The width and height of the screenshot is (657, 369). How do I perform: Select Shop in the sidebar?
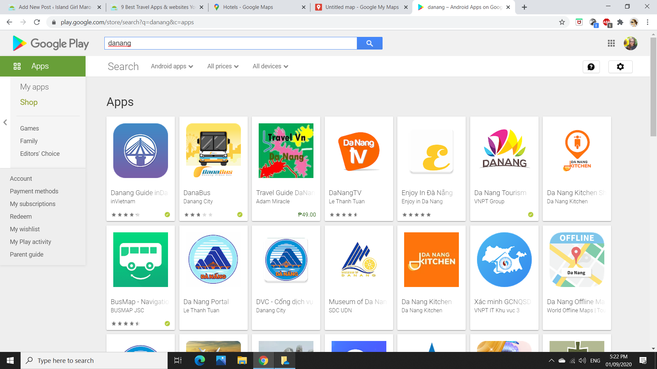tap(29, 102)
